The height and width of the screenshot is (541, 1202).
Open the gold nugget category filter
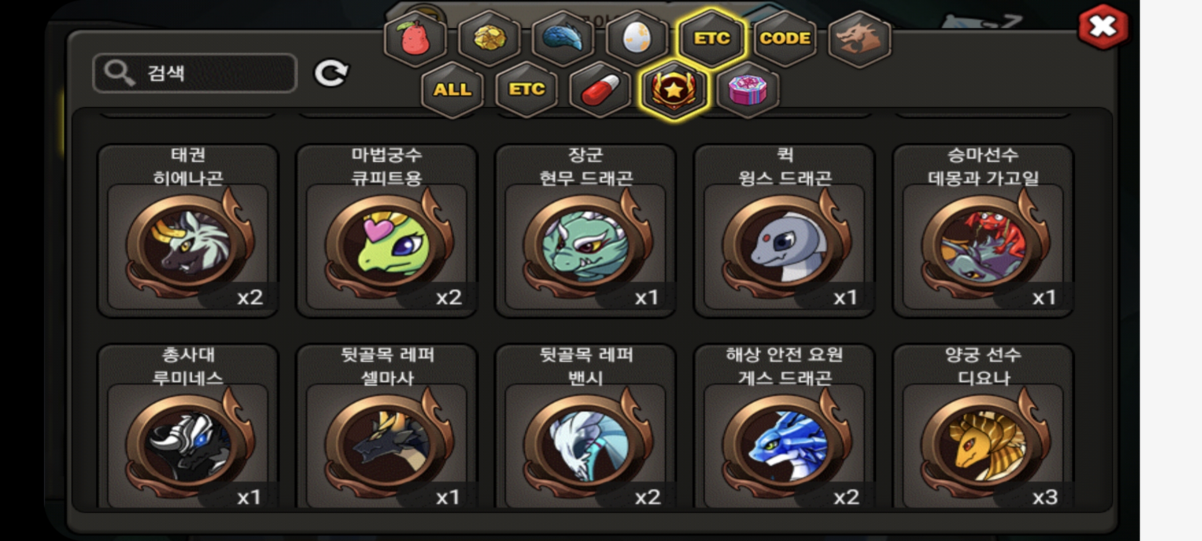tap(489, 39)
